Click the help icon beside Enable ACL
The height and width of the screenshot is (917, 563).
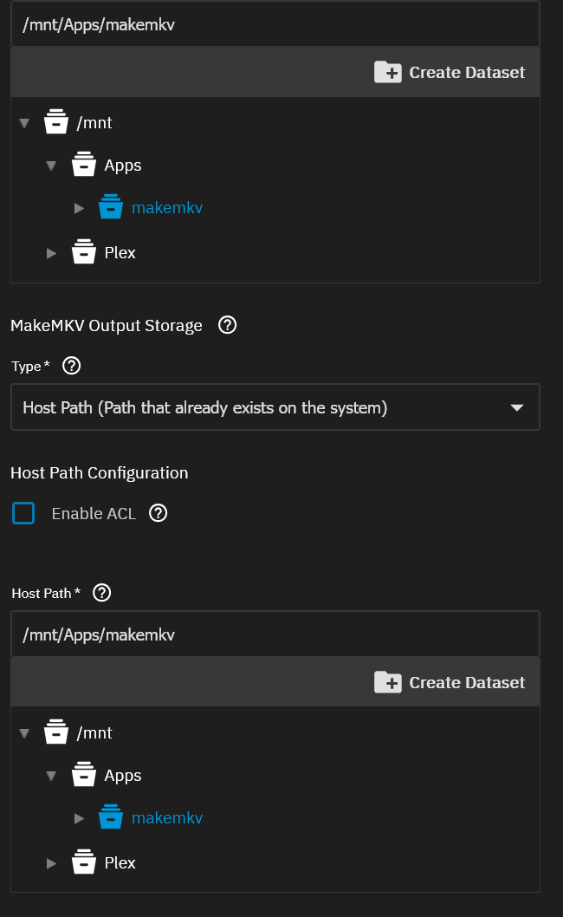coord(158,513)
